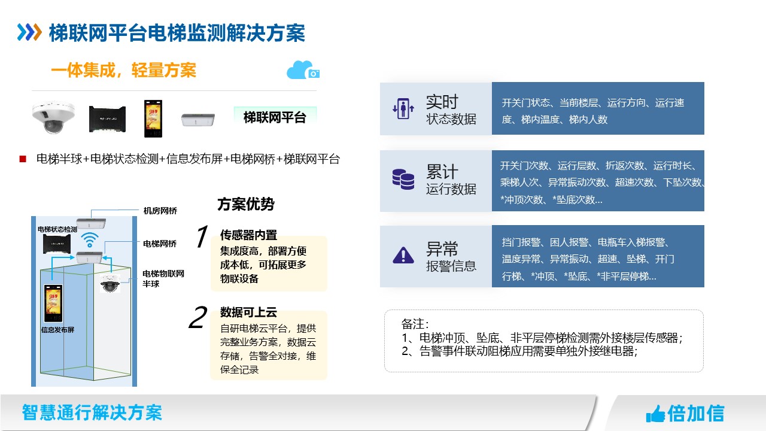
Task: Click the black detector box in top product row
Action: coord(108,118)
